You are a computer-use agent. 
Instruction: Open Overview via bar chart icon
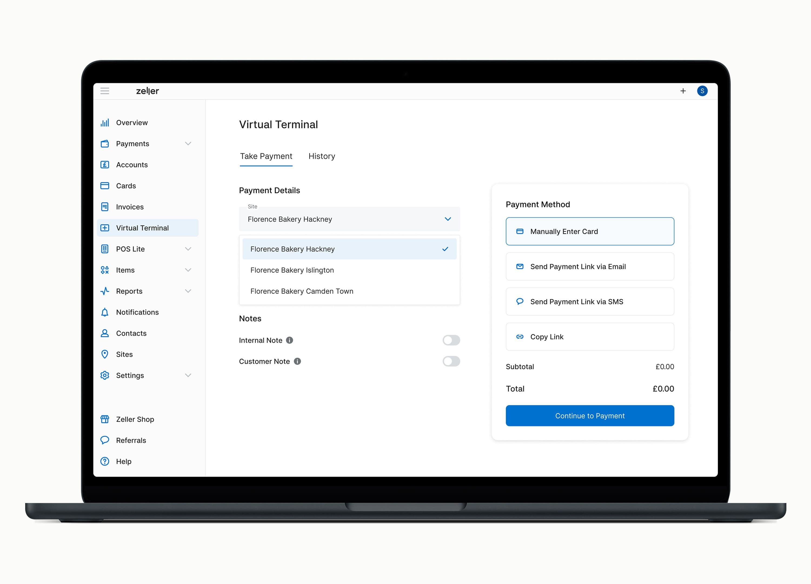(104, 123)
